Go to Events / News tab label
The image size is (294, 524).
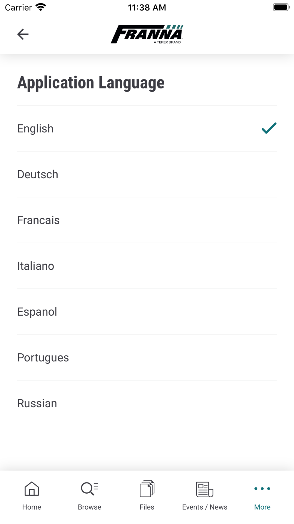(x=205, y=507)
